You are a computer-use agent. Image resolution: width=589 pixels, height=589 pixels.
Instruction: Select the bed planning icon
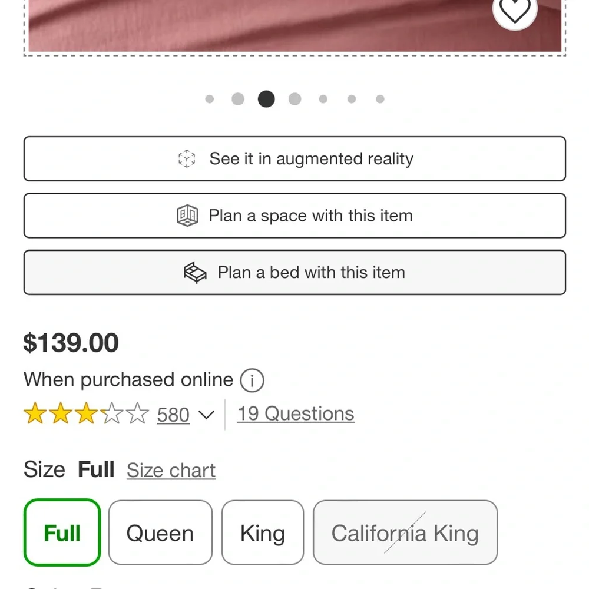pyautogui.click(x=194, y=272)
